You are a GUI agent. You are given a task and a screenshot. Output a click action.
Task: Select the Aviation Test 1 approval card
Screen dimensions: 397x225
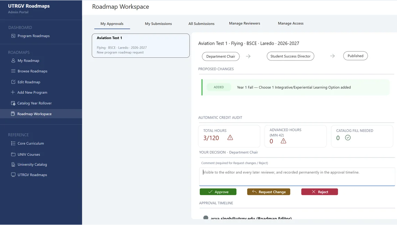click(141, 46)
